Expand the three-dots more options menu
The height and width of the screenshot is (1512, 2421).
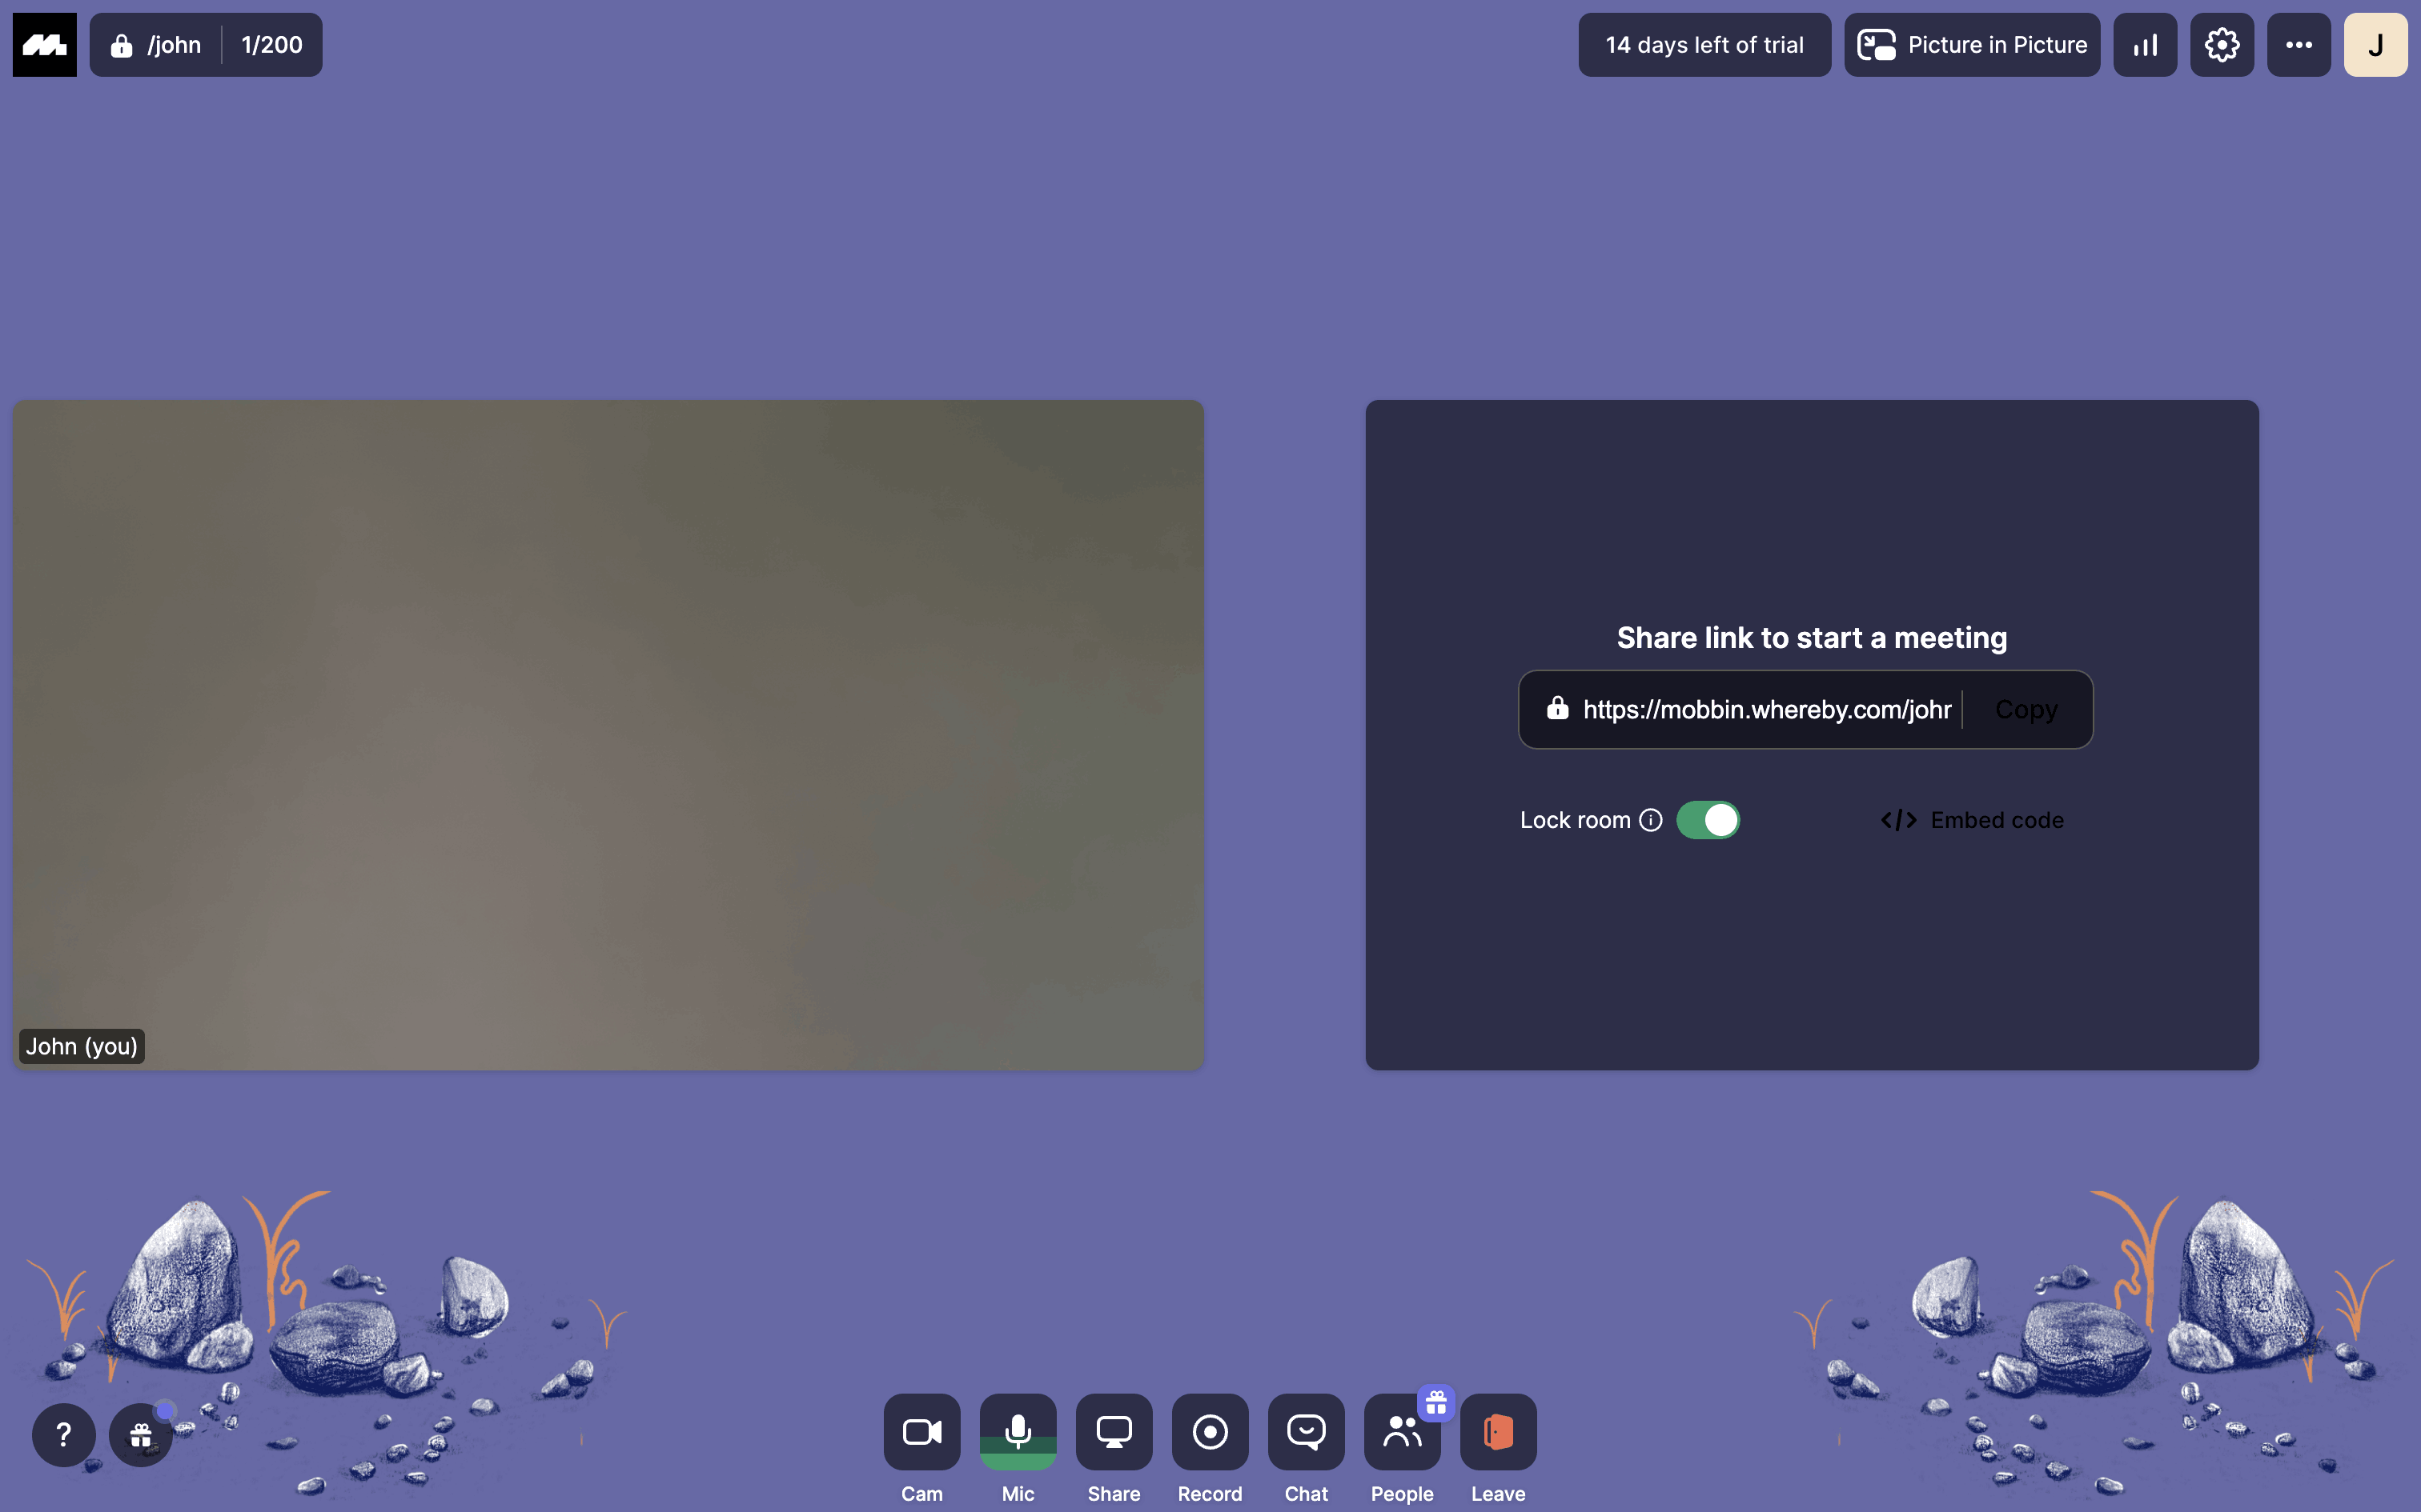pyautogui.click(x=2299, y=45)
